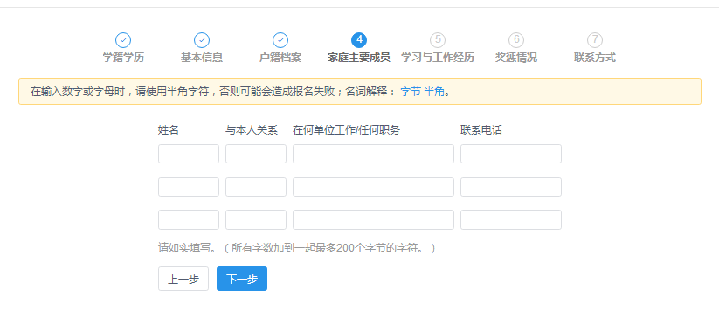719x325 pixels.
Task: Click the yellow half-width character notice
Action: coord(360,91)
